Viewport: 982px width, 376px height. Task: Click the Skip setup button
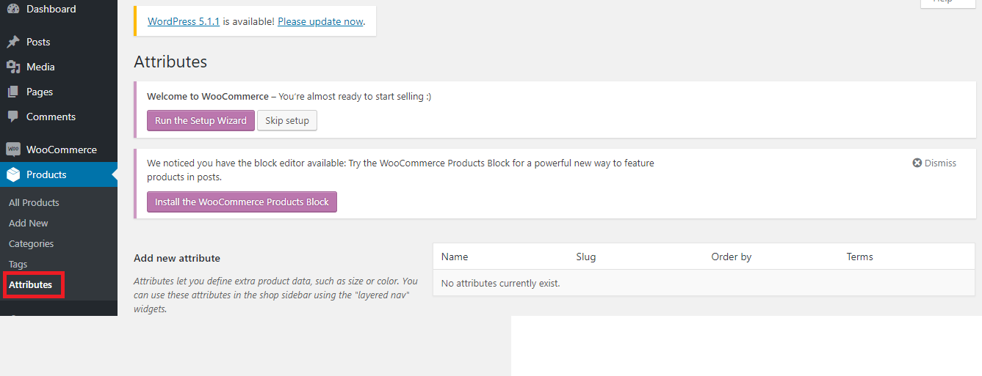click(287, 121)
